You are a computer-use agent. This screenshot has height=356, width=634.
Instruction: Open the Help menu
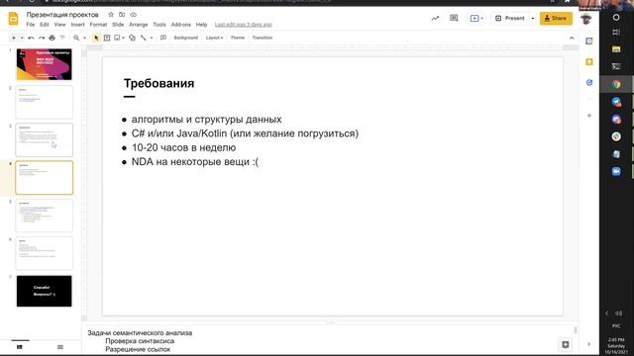pyautogui.click(x=201, y=25)
